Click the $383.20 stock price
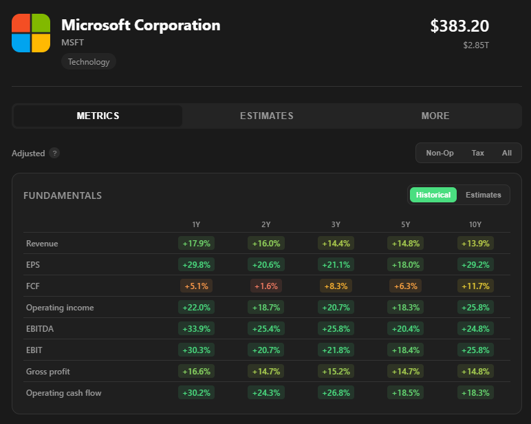The image size is (531, 424). point(459,26)
